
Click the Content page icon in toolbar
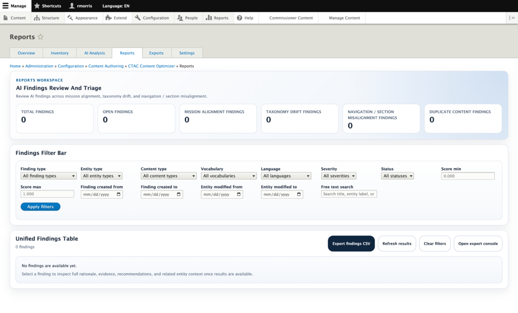click(6, 18)
